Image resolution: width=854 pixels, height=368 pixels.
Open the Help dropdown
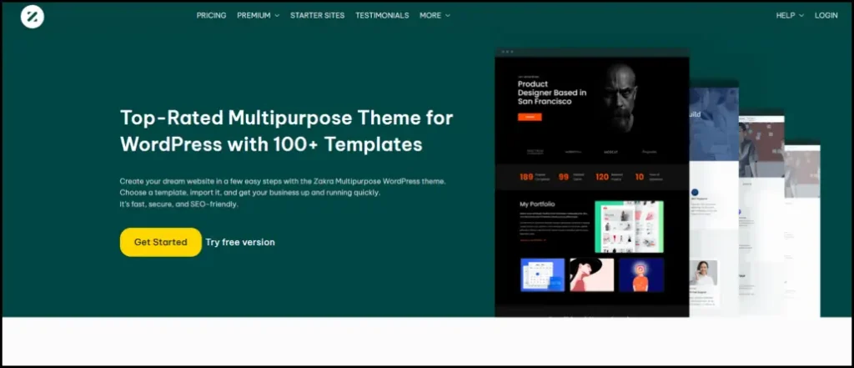click(x=790, y=15)
